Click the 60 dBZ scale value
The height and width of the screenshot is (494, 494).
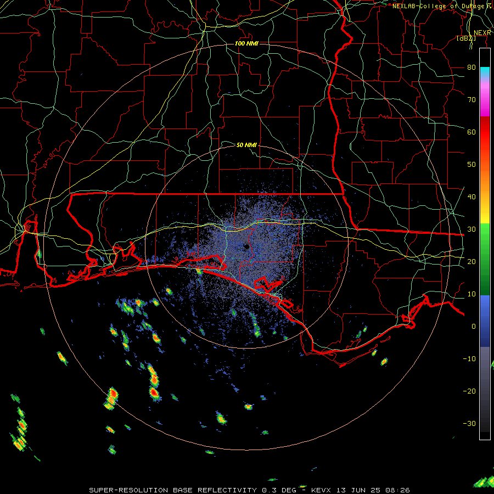[471, 132]
